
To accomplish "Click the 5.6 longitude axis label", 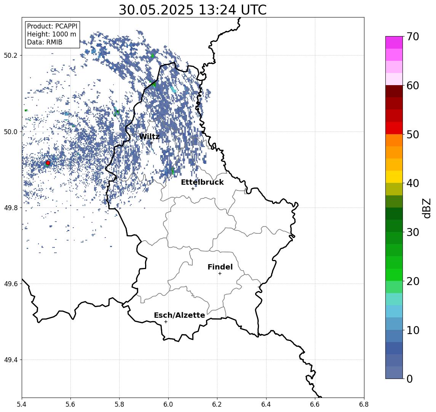I will tap(70, 404).
